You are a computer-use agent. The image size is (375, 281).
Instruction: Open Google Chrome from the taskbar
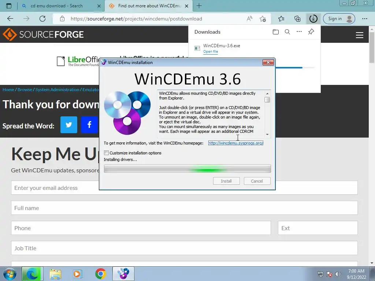pos(100,274)
